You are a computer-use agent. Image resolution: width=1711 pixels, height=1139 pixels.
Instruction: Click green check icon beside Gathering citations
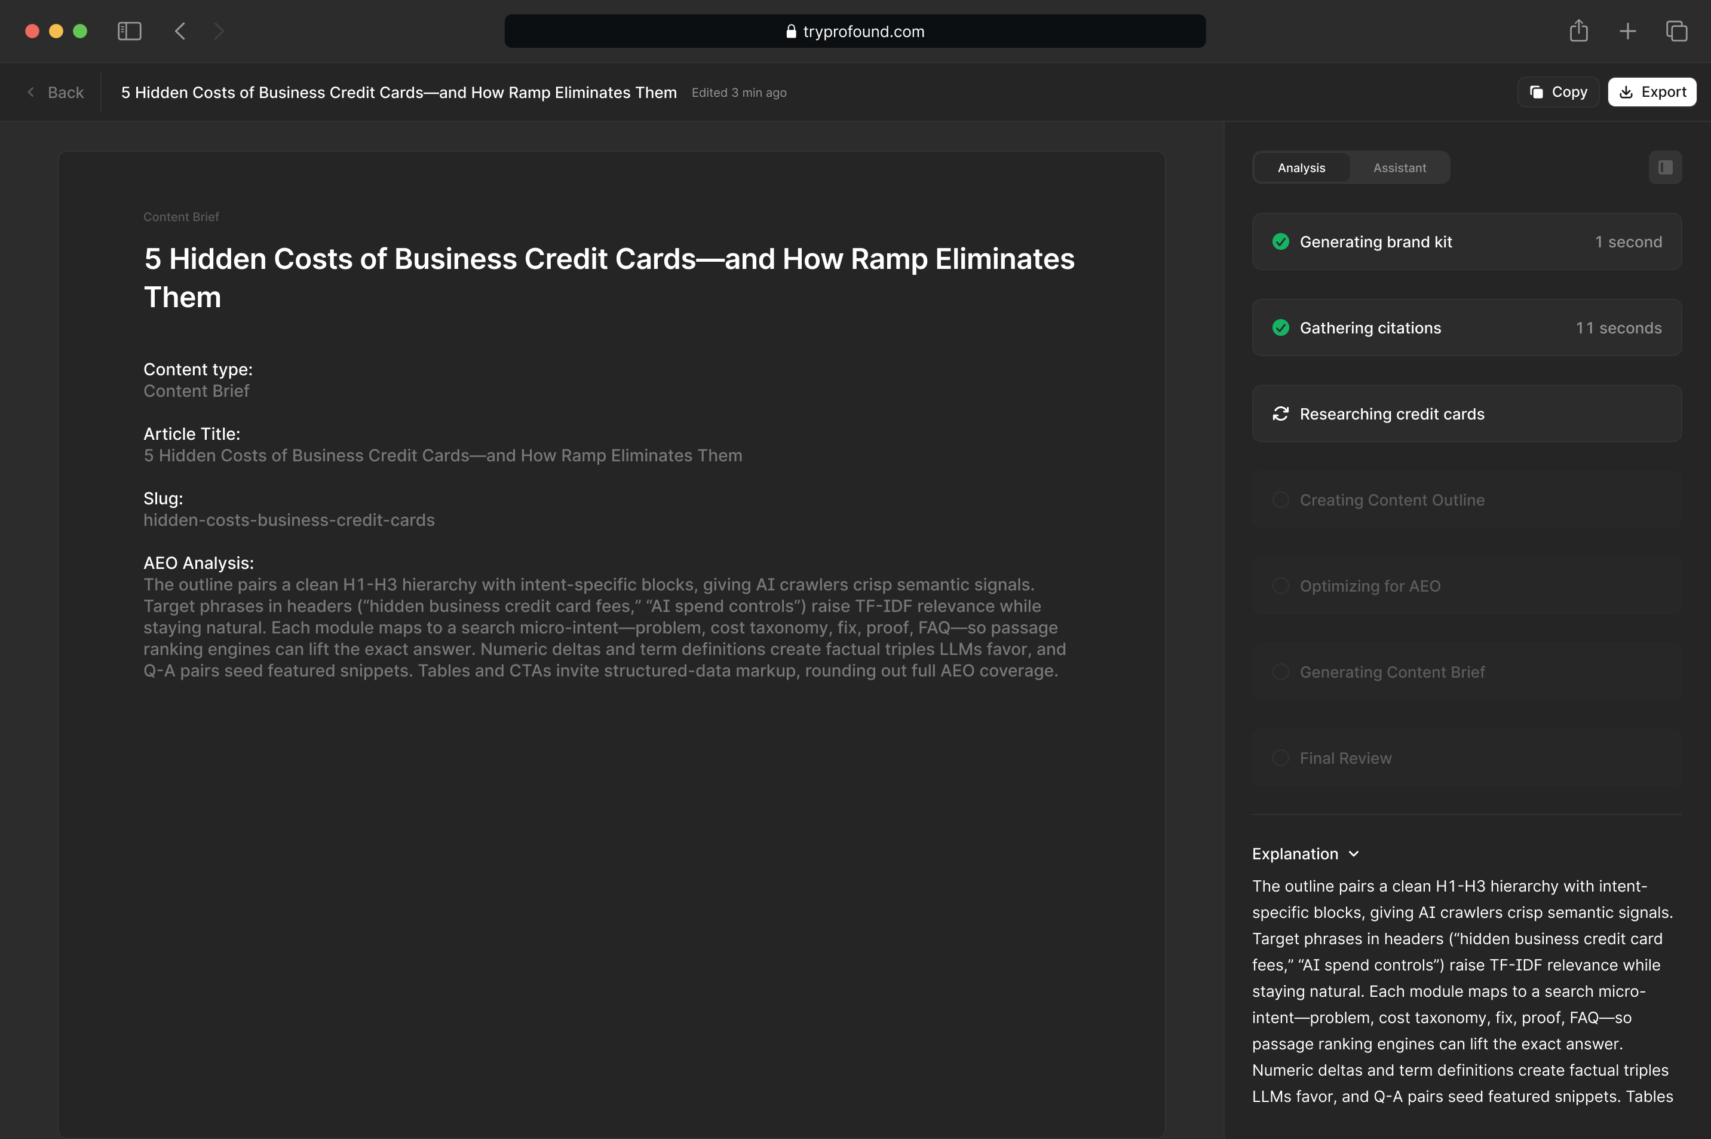click(x=1280, y=327)
